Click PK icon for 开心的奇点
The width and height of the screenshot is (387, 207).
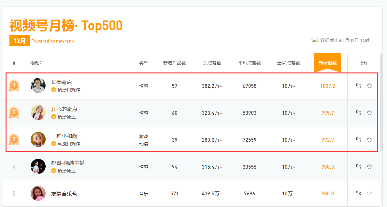(358, 113)
